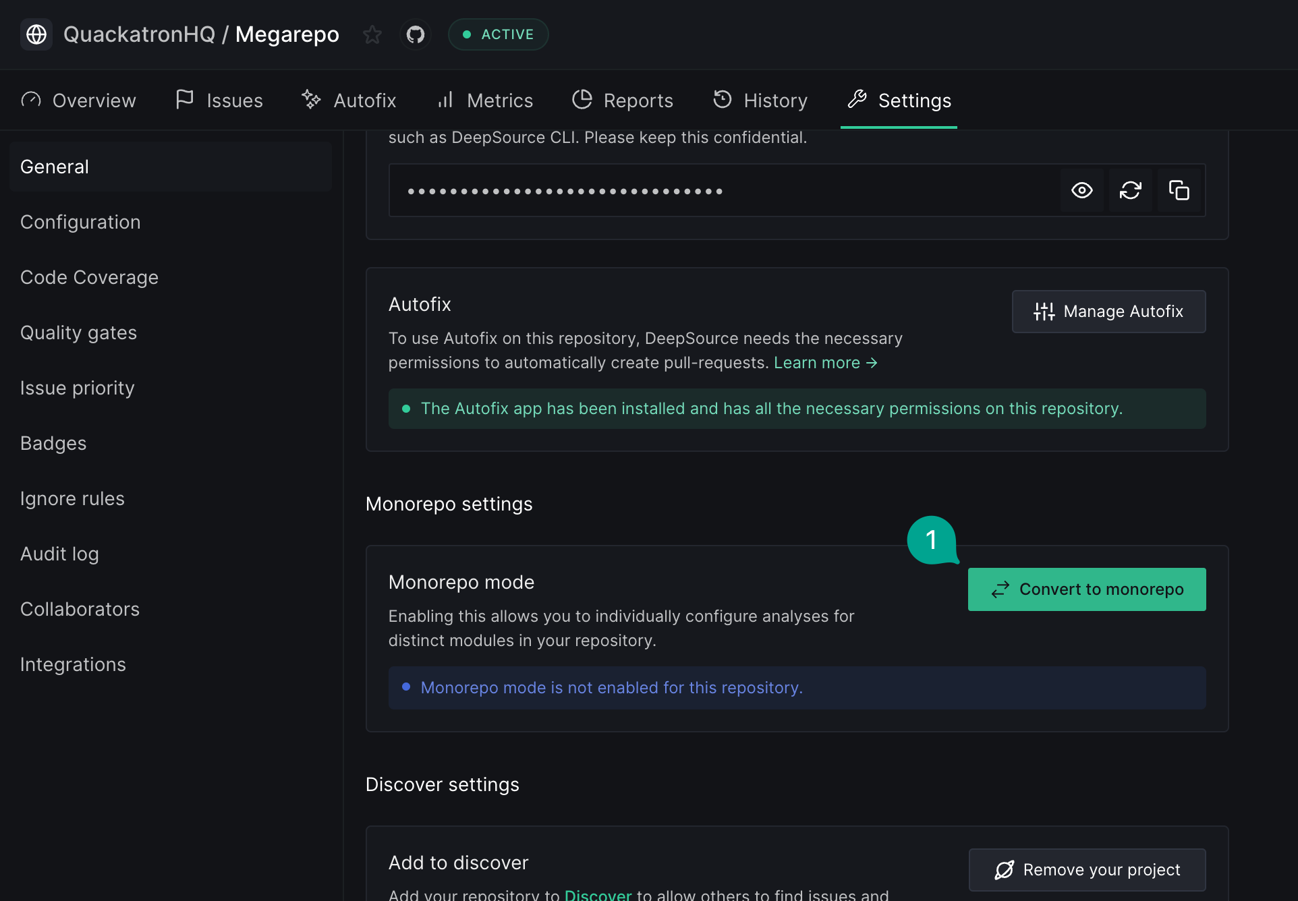The image size is (1298, 901).
Task: Open the Discover hyperlink
Action: [x=598, y=894]
